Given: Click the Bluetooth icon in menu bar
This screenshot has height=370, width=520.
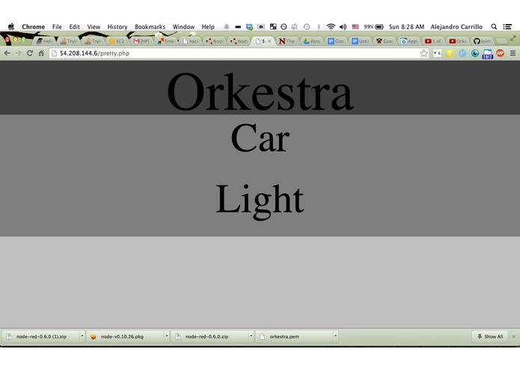Looking at the screenshot, I should tap(319, 26).
